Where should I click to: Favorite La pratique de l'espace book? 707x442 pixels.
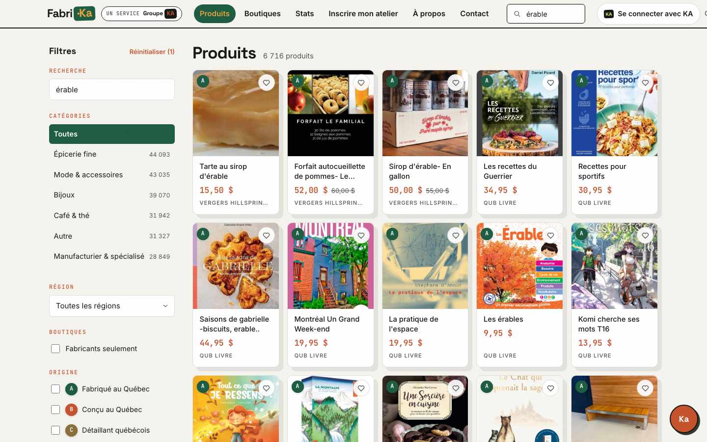pyautogui.click(x=456, y=236)
